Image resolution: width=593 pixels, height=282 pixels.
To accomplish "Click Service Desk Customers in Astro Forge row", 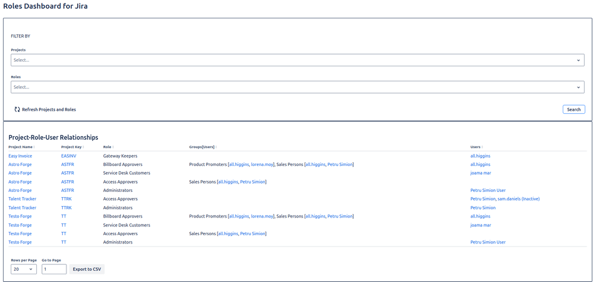I will pyautogui.click(x=126, y=173).
